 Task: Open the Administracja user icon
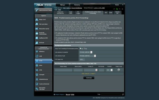click(x=37, y=79)
